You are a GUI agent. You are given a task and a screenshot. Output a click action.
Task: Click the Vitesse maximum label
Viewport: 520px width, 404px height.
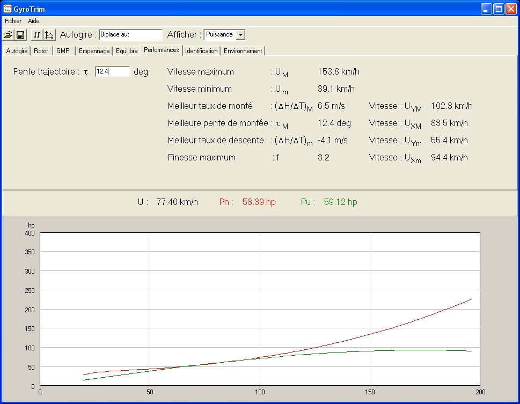201,72
